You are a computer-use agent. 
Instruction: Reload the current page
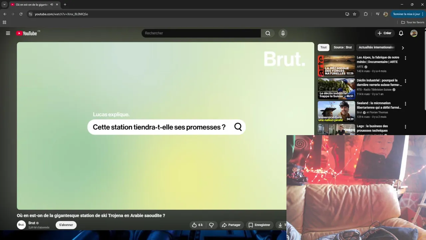[21, 14]
